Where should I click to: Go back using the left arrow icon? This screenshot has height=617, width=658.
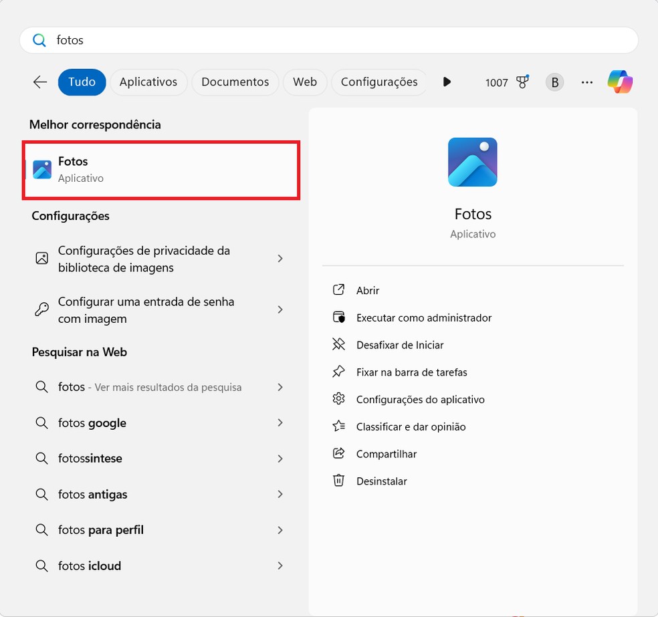[40, 82]
